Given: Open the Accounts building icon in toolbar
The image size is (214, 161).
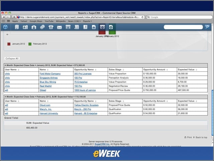Looking at the screenshot, I should tap(17, 27).
